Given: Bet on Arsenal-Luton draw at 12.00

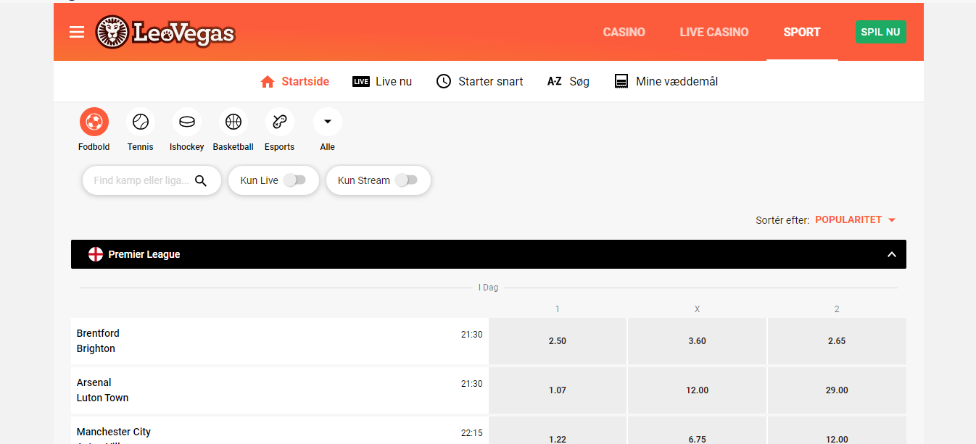Looking at the screenshot, I should point(697,390).
